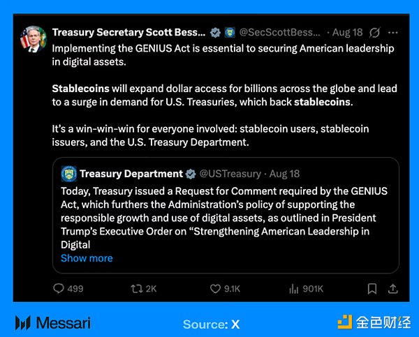Image resolution: width=419 pixels, height=337 pixels.
Task: Click the Treasury Department seal avatar
Action: 68,174
